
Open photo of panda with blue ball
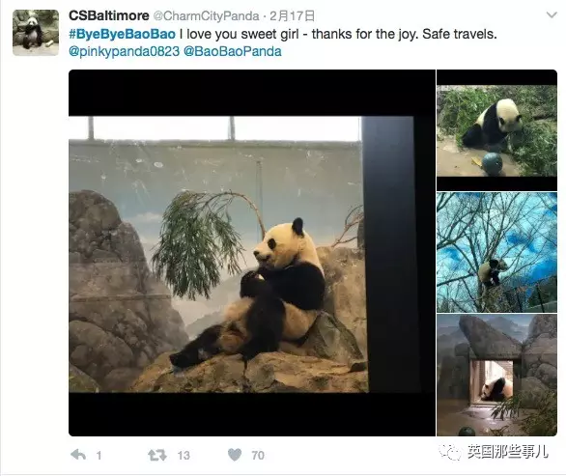(496, 130)
